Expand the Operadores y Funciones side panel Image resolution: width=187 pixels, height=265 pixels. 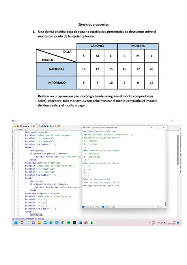[x=13, y=159]
